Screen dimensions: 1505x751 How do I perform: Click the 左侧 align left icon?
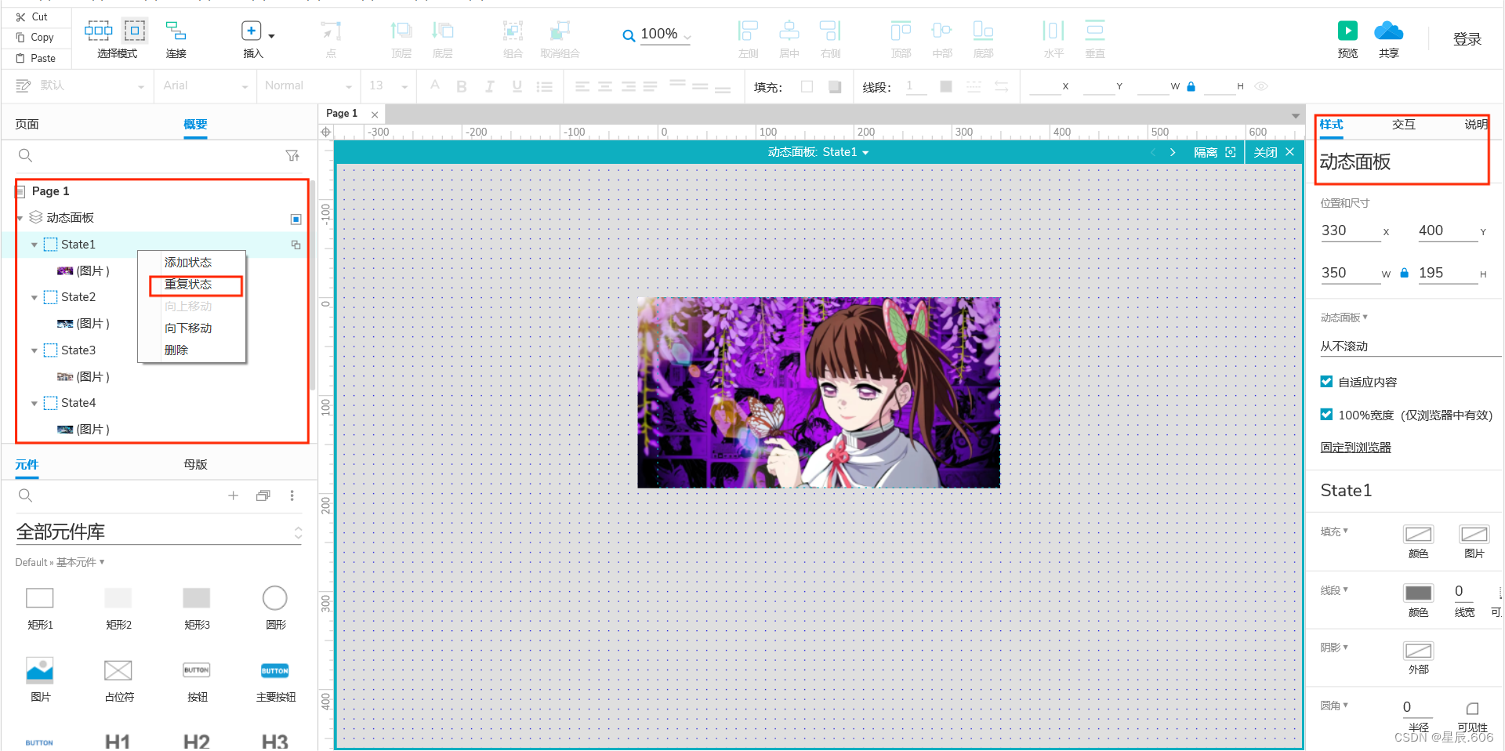pyautogui.click(x=748, y=31)
